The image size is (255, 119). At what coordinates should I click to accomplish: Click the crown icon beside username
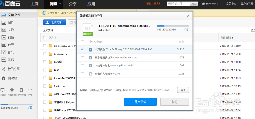(203, 4)
